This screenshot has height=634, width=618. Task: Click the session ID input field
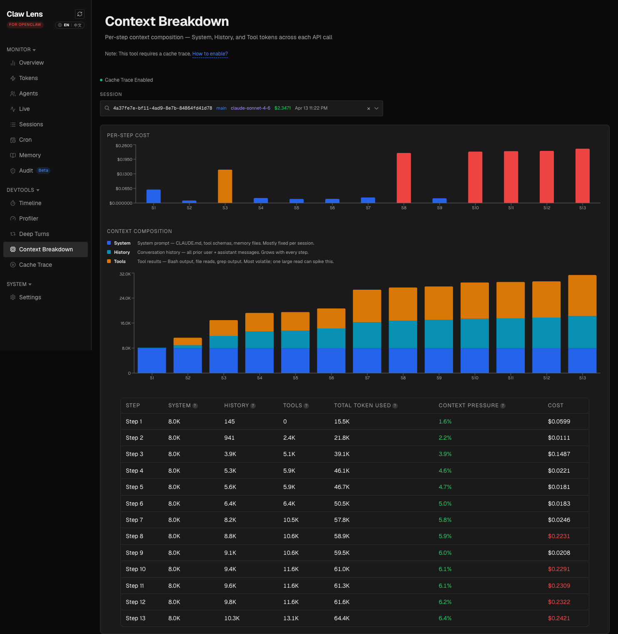point(242,108)
